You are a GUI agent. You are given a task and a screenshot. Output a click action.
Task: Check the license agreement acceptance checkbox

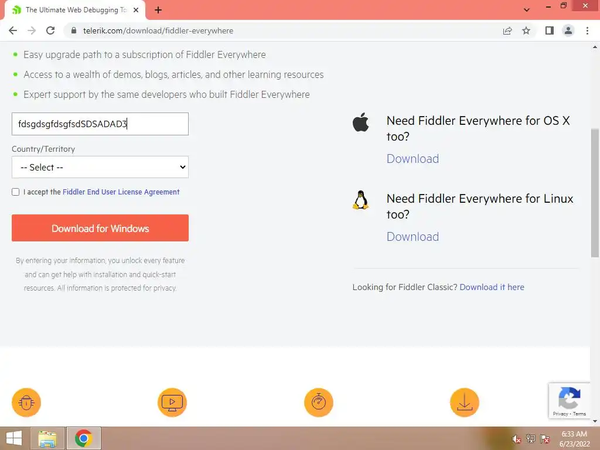pos(16,192)
